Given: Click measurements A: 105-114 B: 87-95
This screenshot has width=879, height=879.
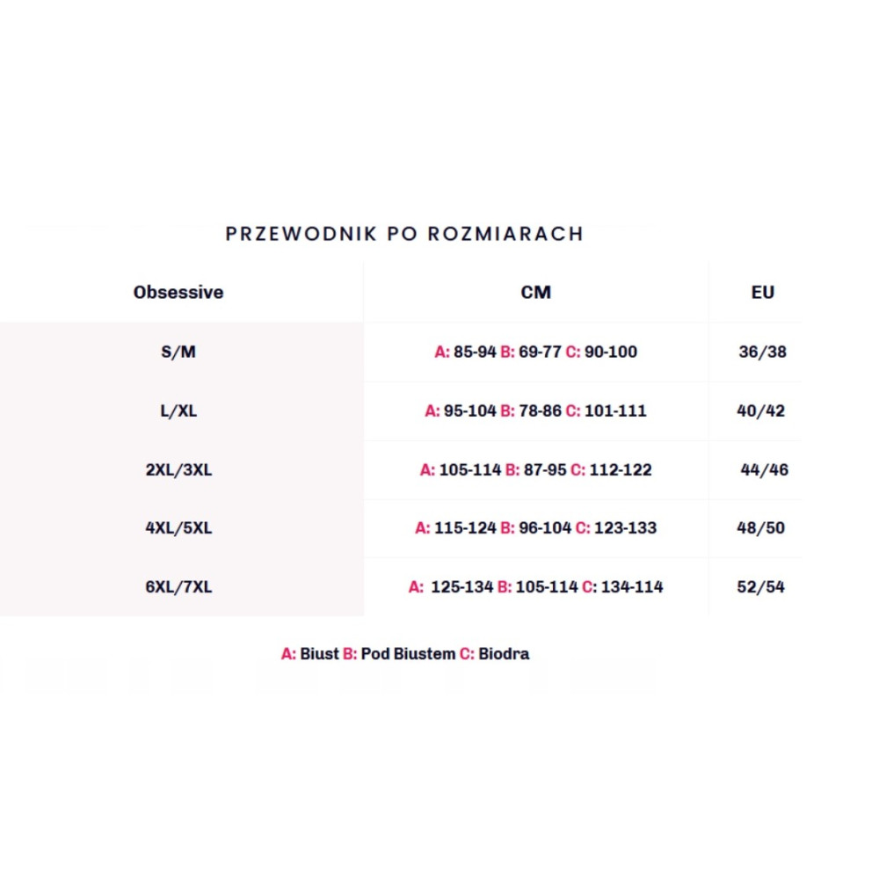Looking at the screenshot, I should click(536, 469).
